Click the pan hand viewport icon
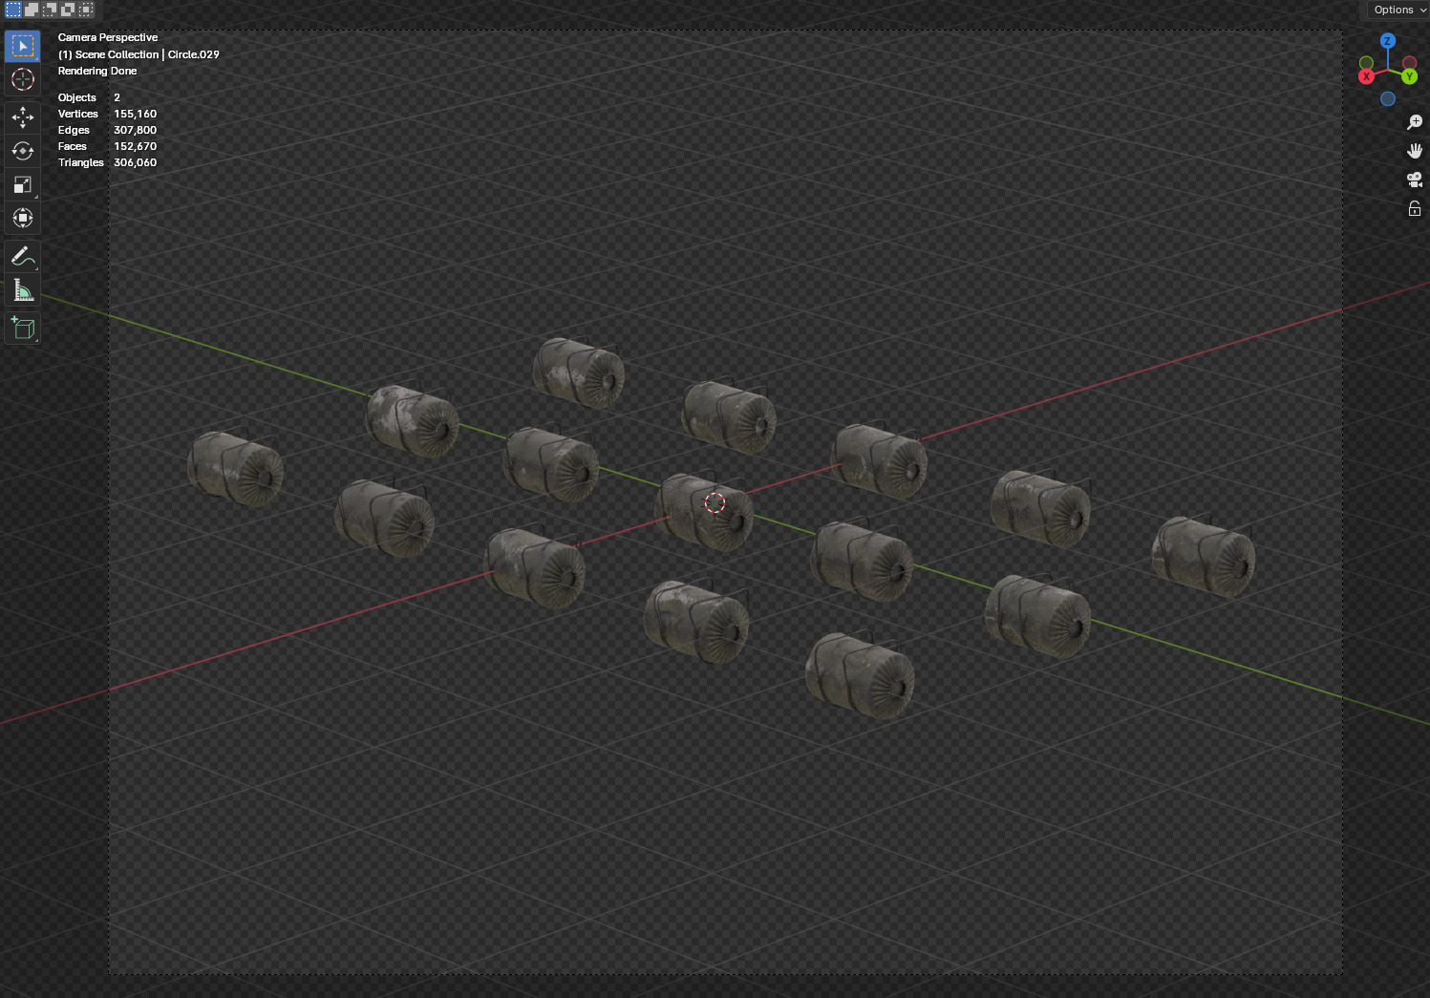The image size is (1430, 998). click(1415, 151)
